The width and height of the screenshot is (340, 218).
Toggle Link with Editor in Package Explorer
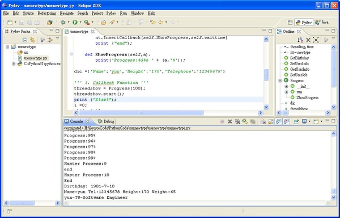click(x=32, y=40)
